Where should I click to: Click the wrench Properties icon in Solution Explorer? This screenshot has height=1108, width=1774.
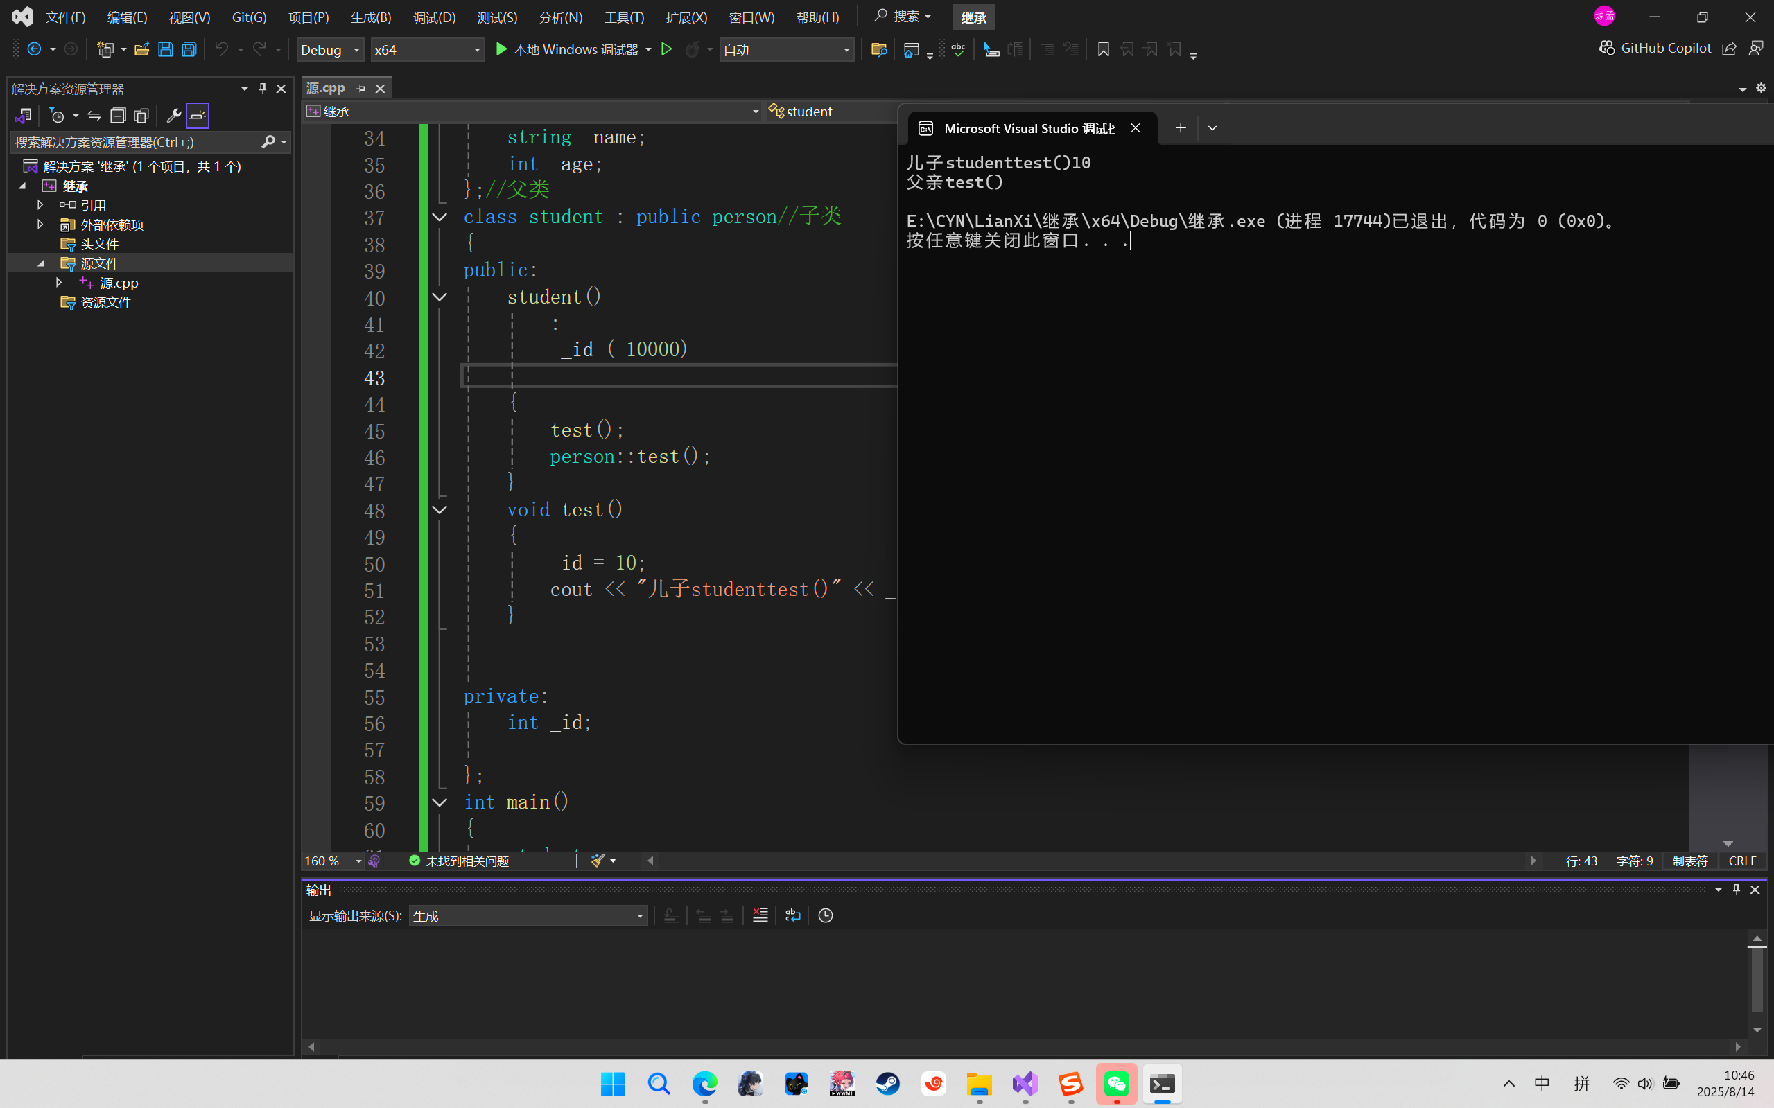tap(174, 115)
